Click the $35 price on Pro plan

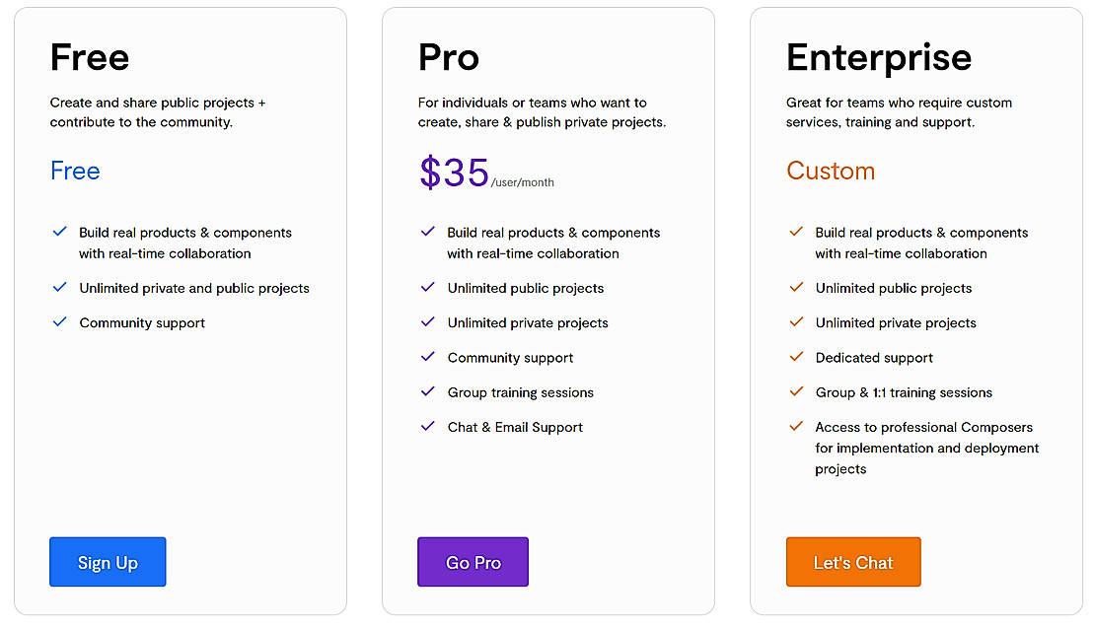click(x=455, y=173)
